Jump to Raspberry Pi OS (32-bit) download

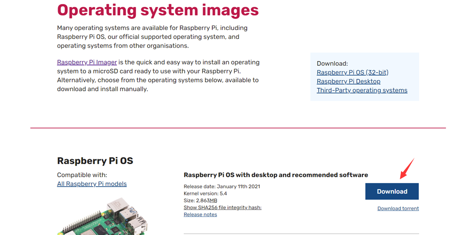(x=352, y=72)
